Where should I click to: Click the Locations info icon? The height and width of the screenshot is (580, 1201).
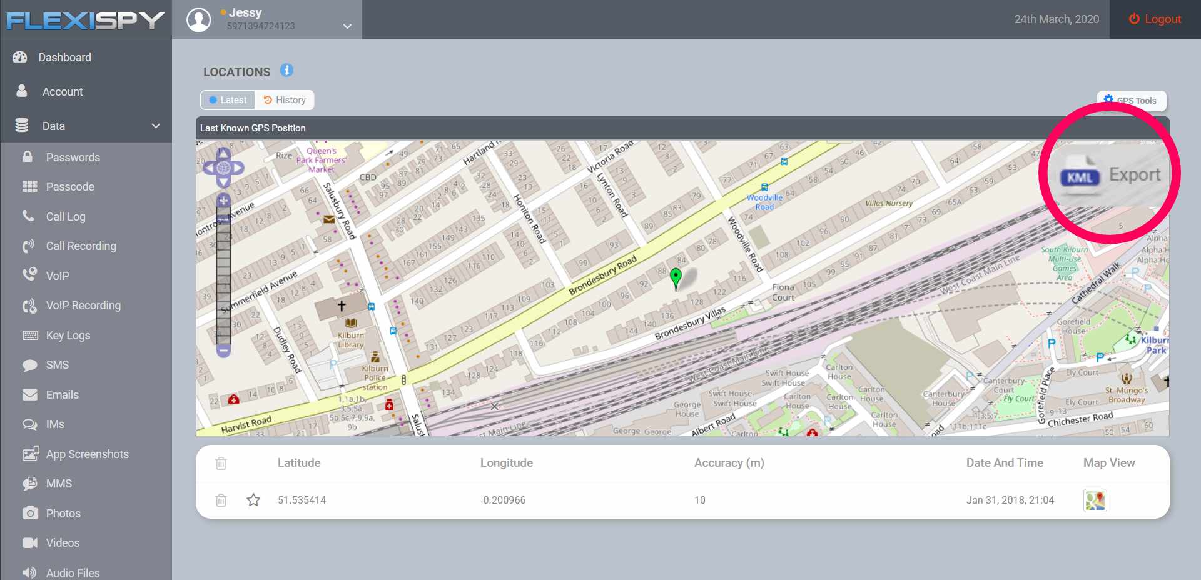pos(286,71)
